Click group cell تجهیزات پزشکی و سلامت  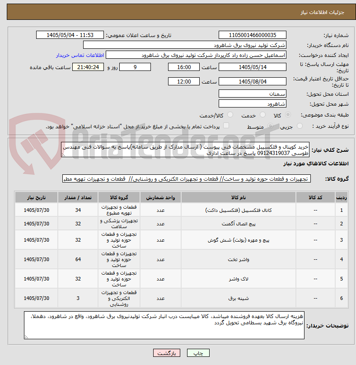point(119,224)
